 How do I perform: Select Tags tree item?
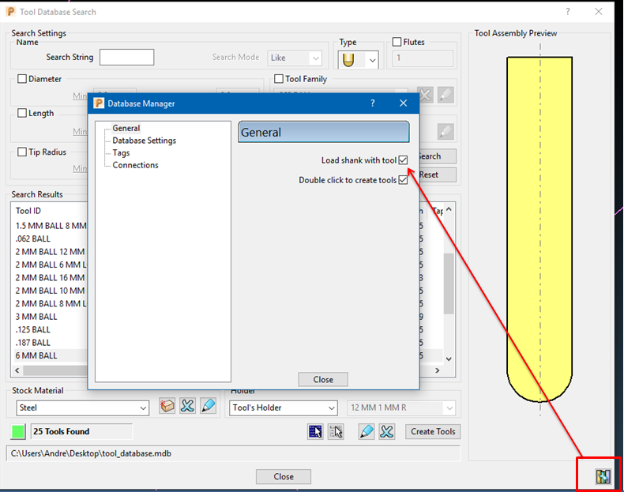coord(121,152)
